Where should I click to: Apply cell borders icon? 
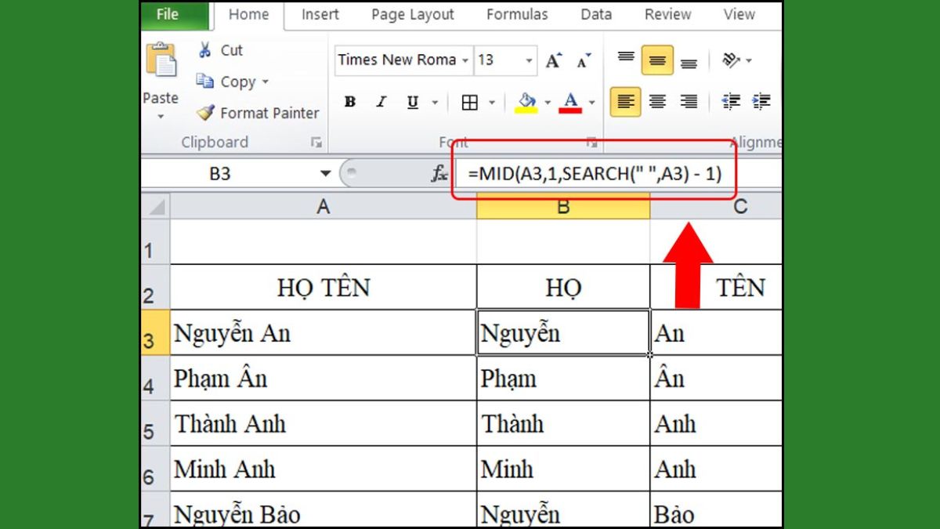470,102
